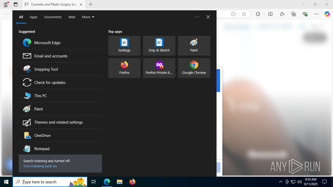
Task: Close the search panel
Action: 208,17
